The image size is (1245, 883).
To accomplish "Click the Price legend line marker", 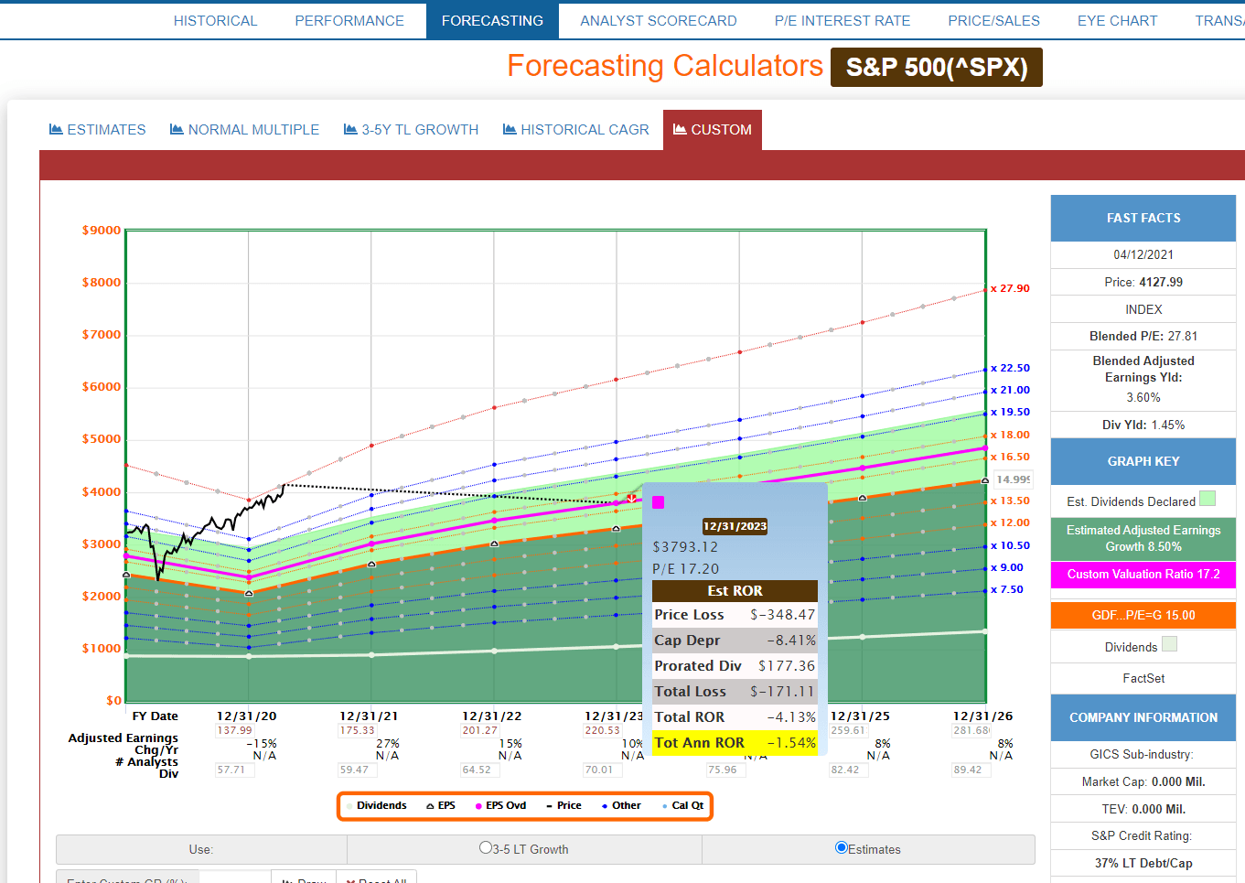I will tap(549, 806).
